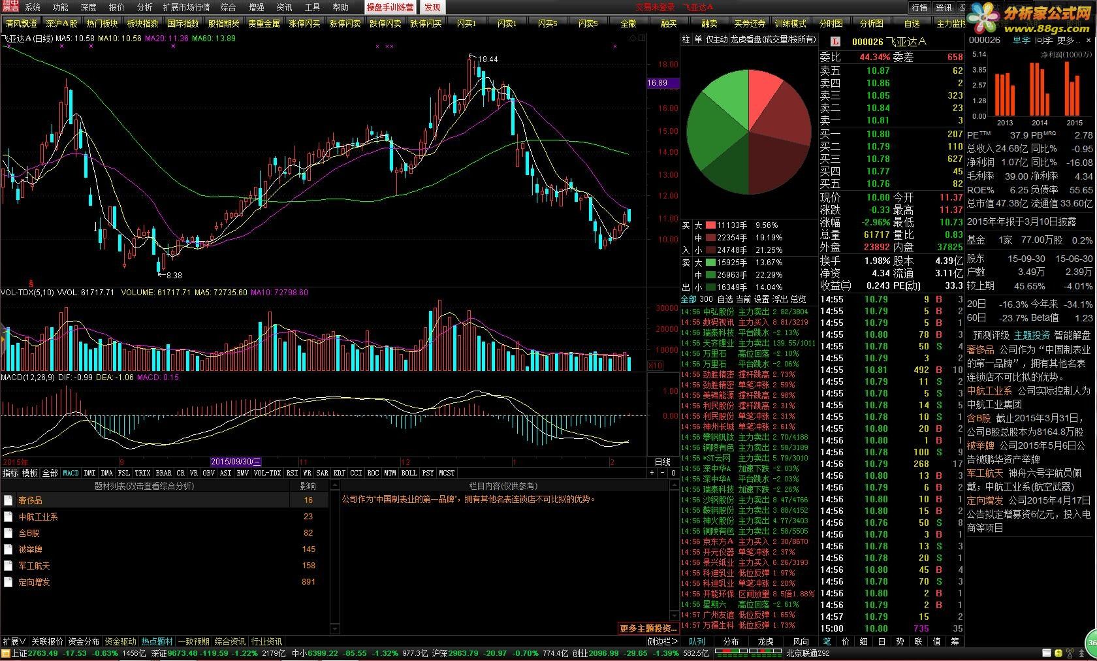Click the diamond marker at chart top-right
The width and height of the screenshot is (1097, 661).
[633, 39]
